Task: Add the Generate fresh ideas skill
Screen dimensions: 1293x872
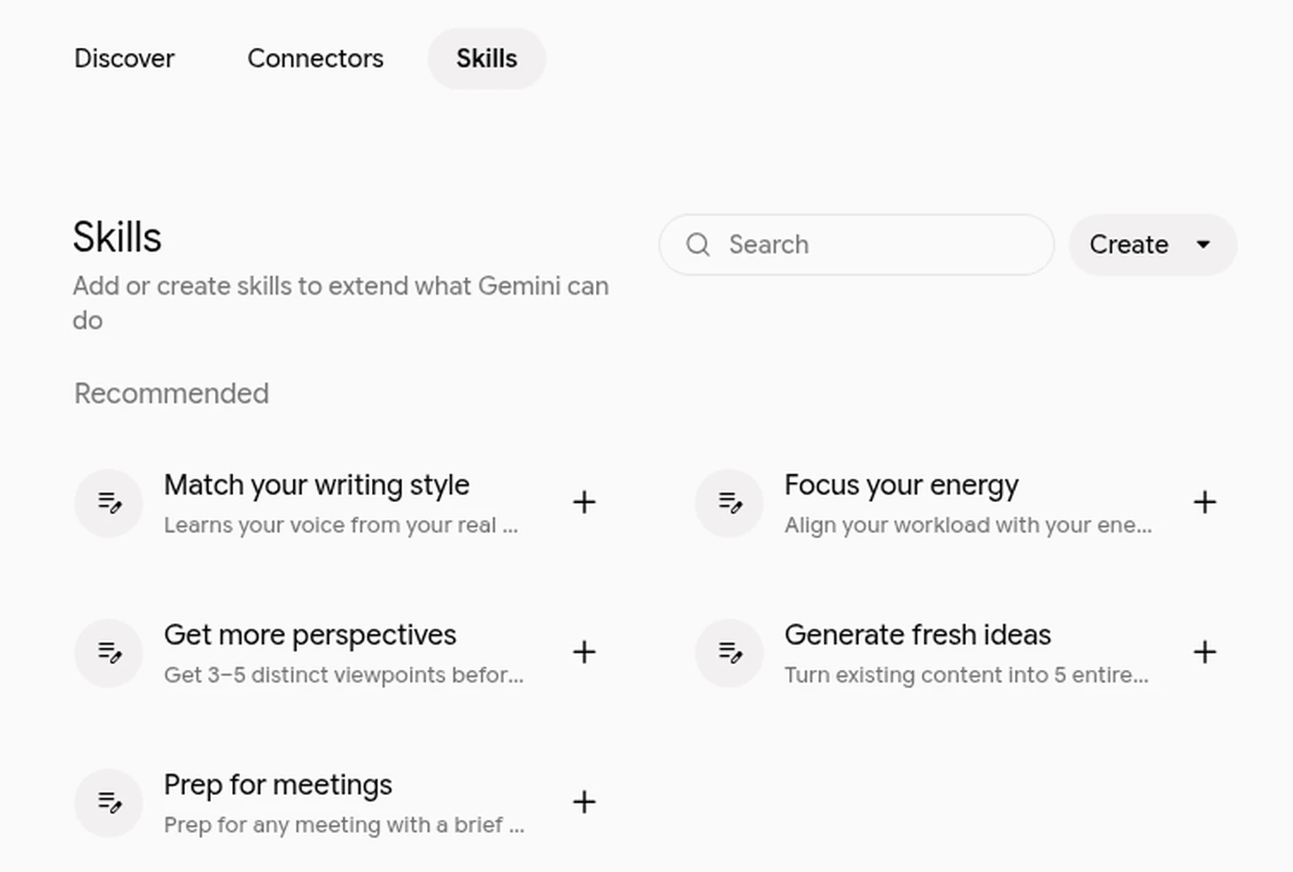Action: 1204,652
